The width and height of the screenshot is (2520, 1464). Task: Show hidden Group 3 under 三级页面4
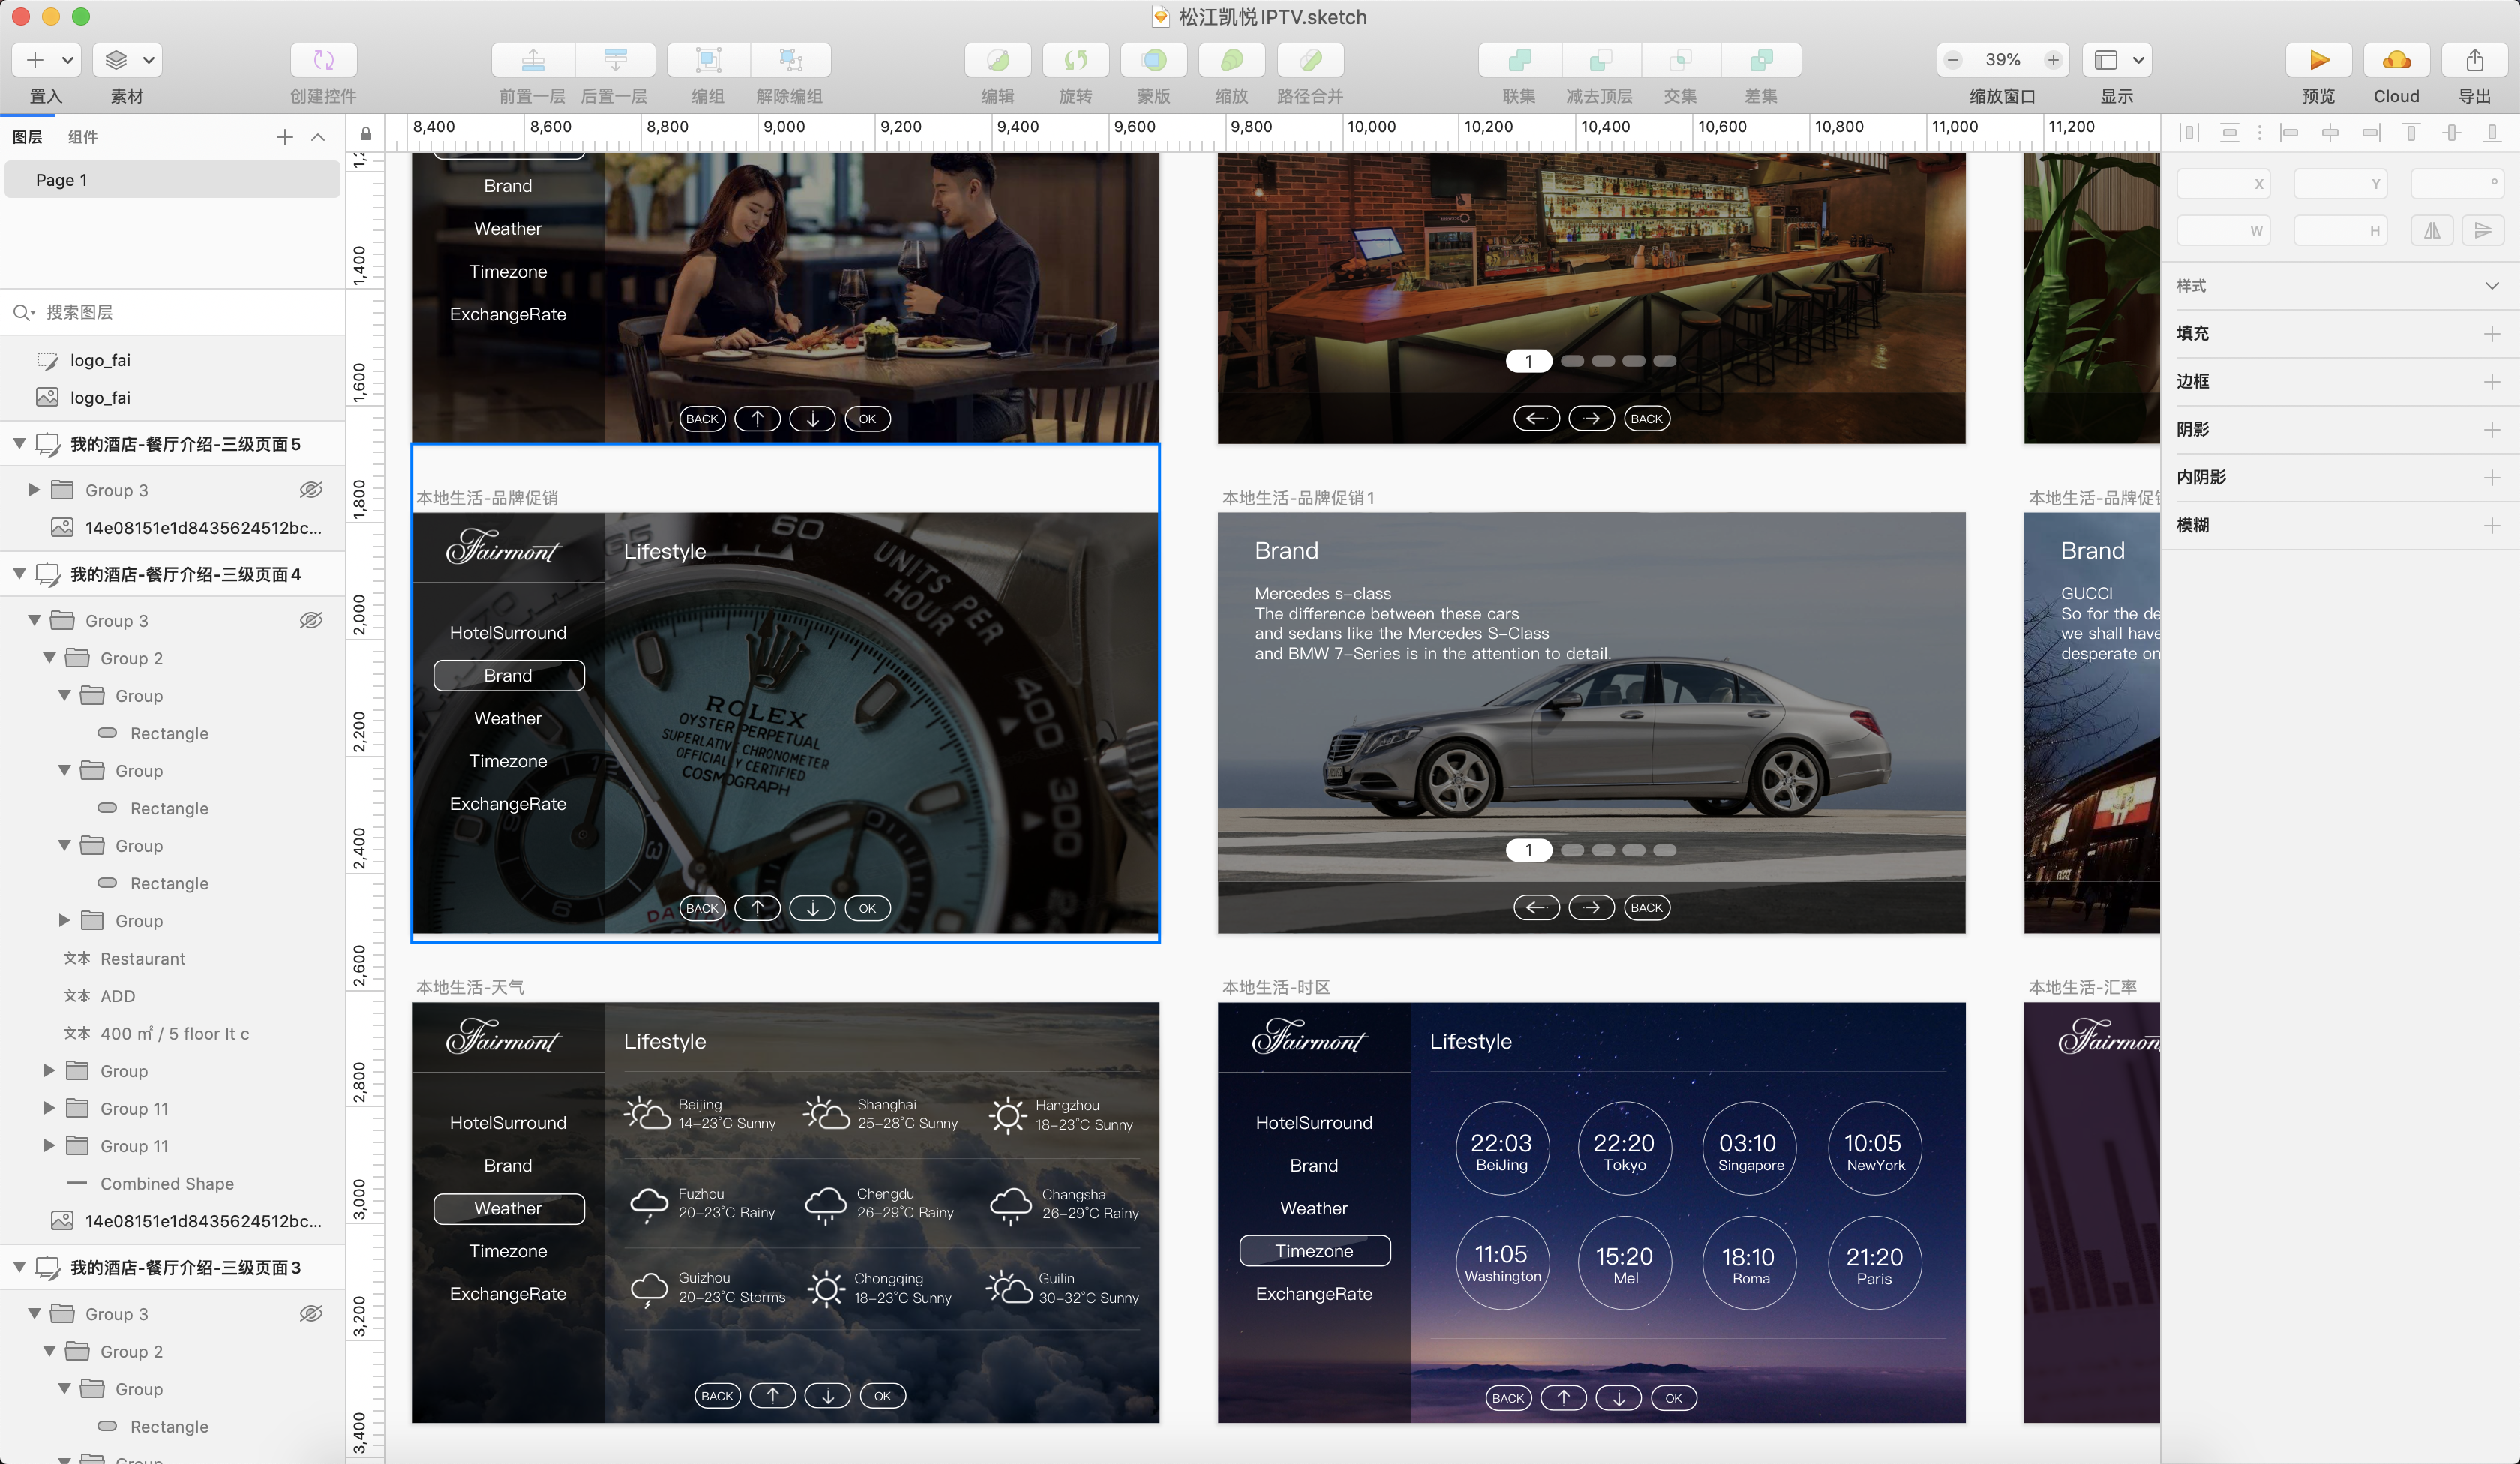pyautogui.click(x=311, y=621)
